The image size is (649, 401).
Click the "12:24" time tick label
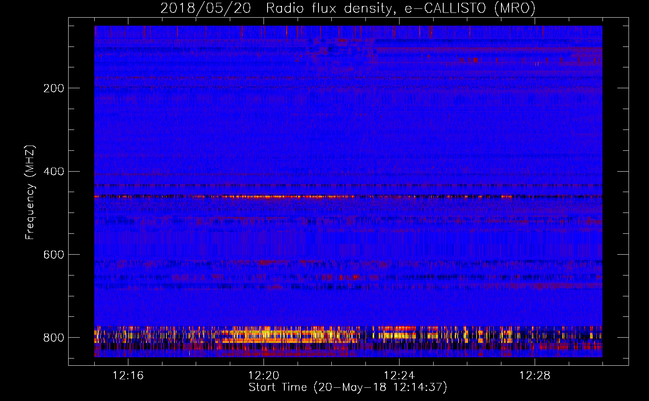pyautogui.click(x=399, y=376)
